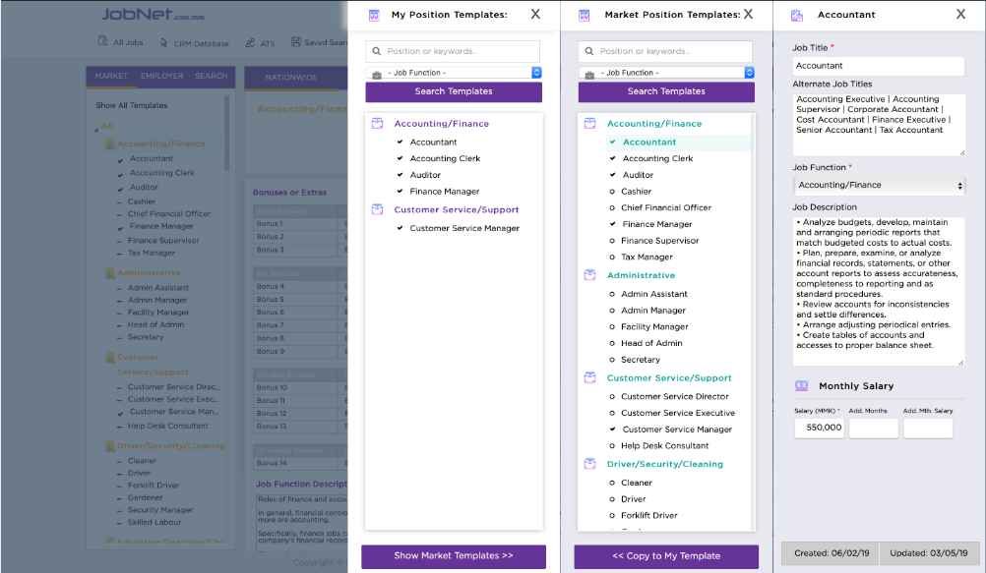986x573 pixels.
Task: Click the Salary (MMK) field showing 550,000
Action: point(819,428)
